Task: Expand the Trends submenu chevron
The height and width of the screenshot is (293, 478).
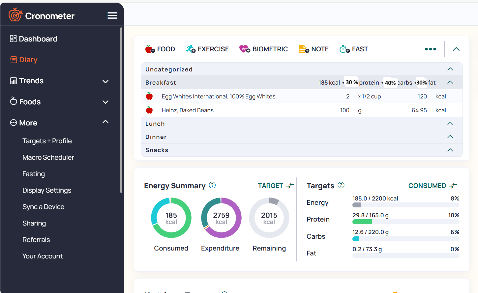Action: (x=105, y=81)
